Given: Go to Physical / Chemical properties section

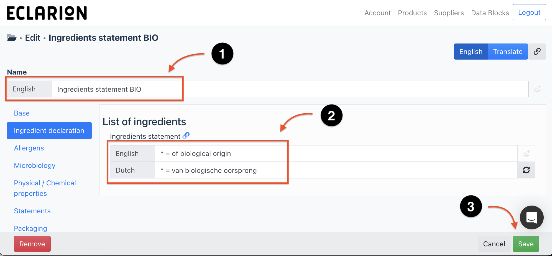Looking at the screenshot, I should [x=45, y=188].
